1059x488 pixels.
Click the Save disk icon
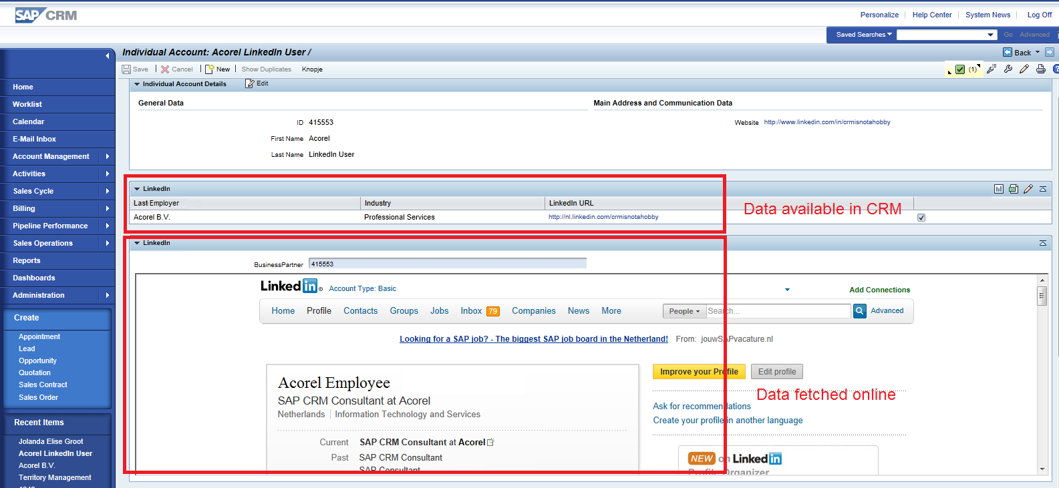(126, 69)
